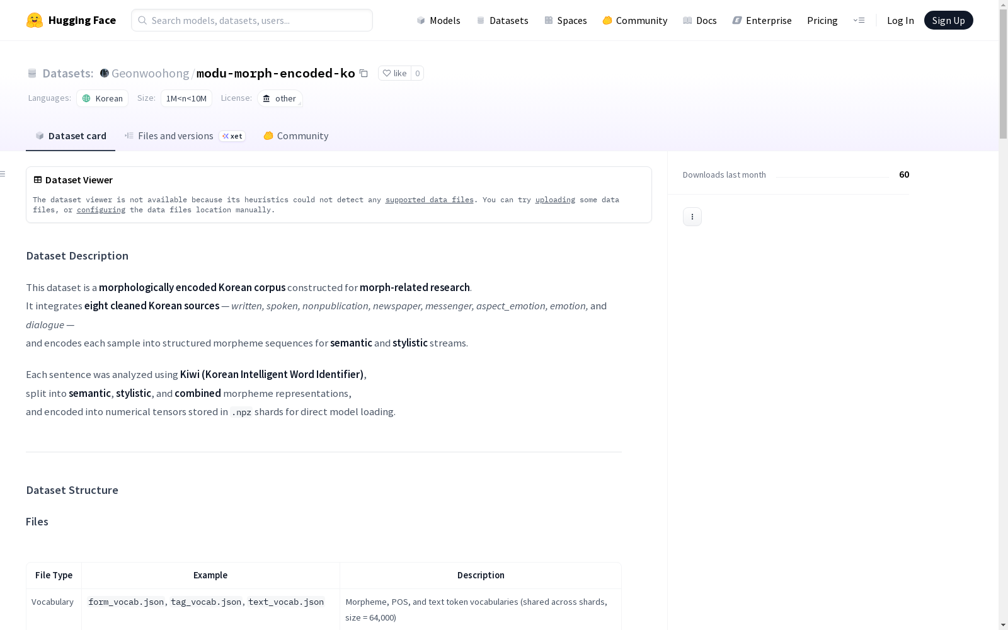
Task: Click the Vocabulary table cell
Action: click(x=52, y=602)
